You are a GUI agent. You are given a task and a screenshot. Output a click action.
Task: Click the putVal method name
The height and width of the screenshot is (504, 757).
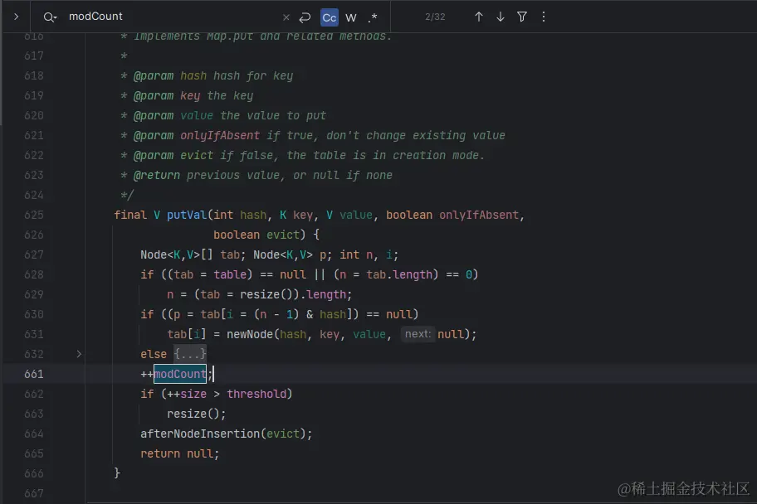(x=186, y=215)
